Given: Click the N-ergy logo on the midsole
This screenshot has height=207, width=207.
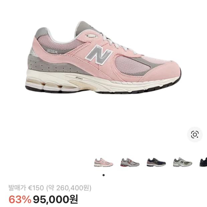Looking at the screenshot, I should 79,78.
